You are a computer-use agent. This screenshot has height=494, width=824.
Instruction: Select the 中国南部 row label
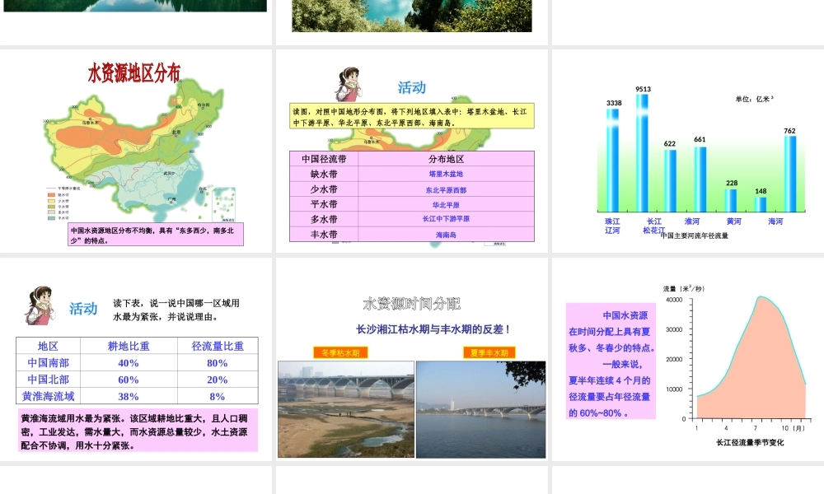click(49, 363)
